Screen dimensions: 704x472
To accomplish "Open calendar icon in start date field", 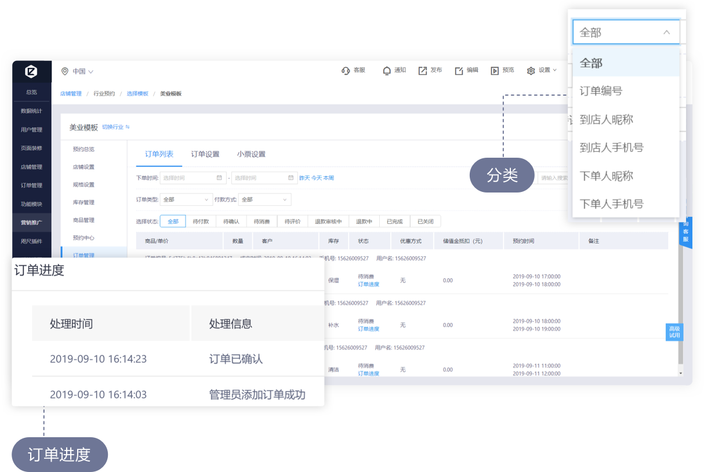I will pos(219,178).
